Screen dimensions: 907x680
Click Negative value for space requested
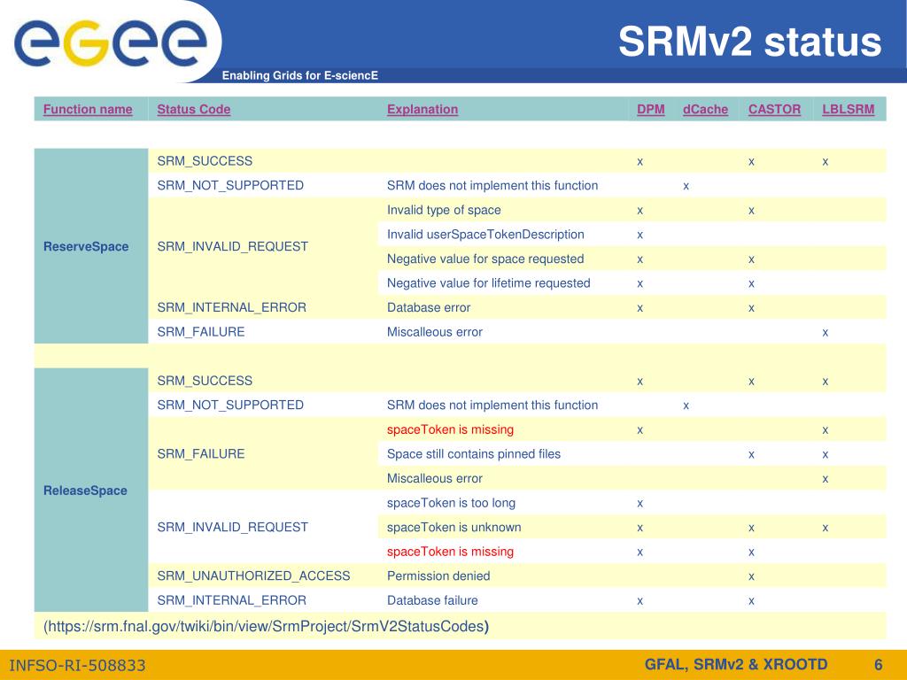[x=485, y=259]
